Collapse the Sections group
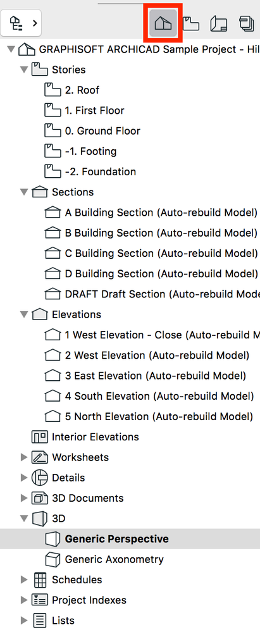The width and height of the screenshot is (260, 632). [x=24, y=192]
